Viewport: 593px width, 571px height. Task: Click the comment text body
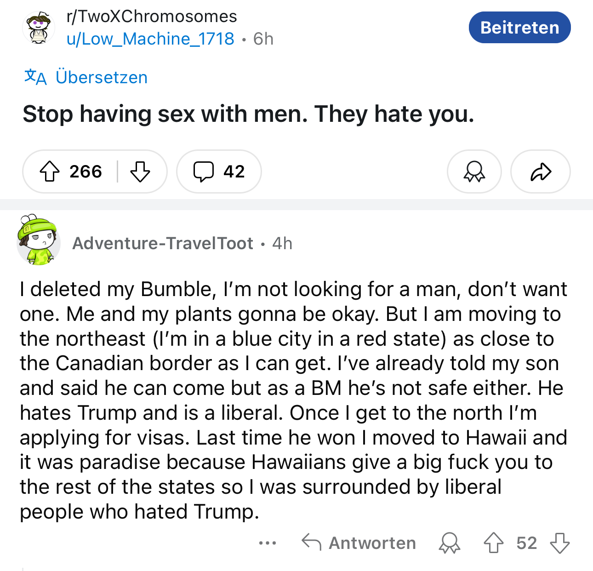293,400
